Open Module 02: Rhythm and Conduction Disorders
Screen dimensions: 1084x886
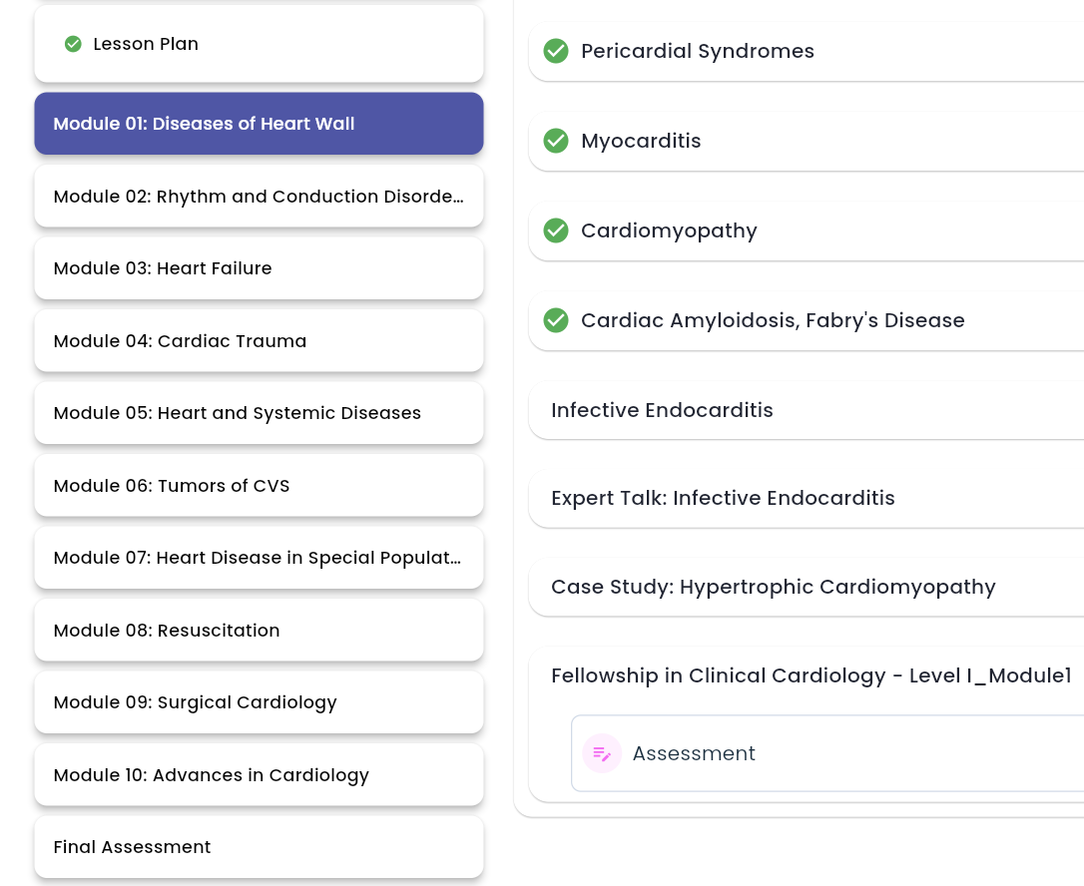[x=259, y=197]
